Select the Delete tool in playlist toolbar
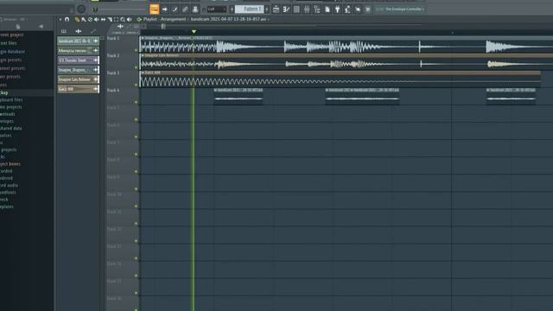The image size is (553, 311). (90, 19)
